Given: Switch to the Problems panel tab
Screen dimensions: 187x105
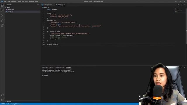Looking at the screenshot, I should click(45, 67).
